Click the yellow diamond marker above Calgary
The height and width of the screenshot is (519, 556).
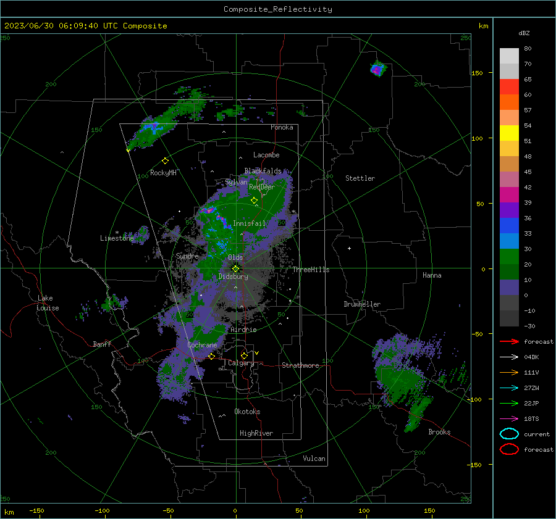pos(244,355)
